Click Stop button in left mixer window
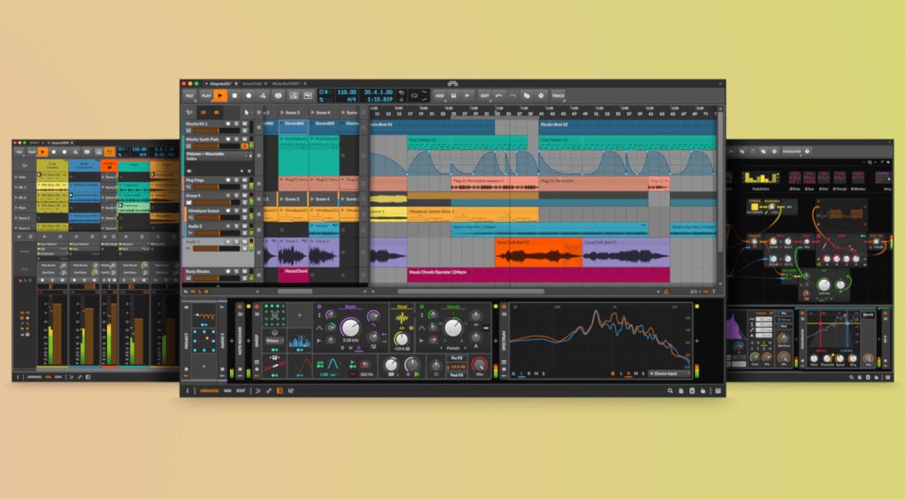This screenshot has width=905, height=499. [x=54, y=152]
